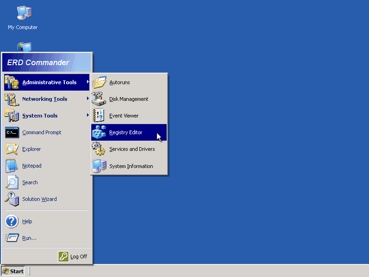
Task: Click the Help question mark icon
Action: click(11, 221)
